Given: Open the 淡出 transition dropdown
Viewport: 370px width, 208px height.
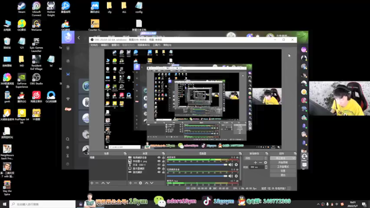Looking at the screenshot, I should (x=256, y=158).
